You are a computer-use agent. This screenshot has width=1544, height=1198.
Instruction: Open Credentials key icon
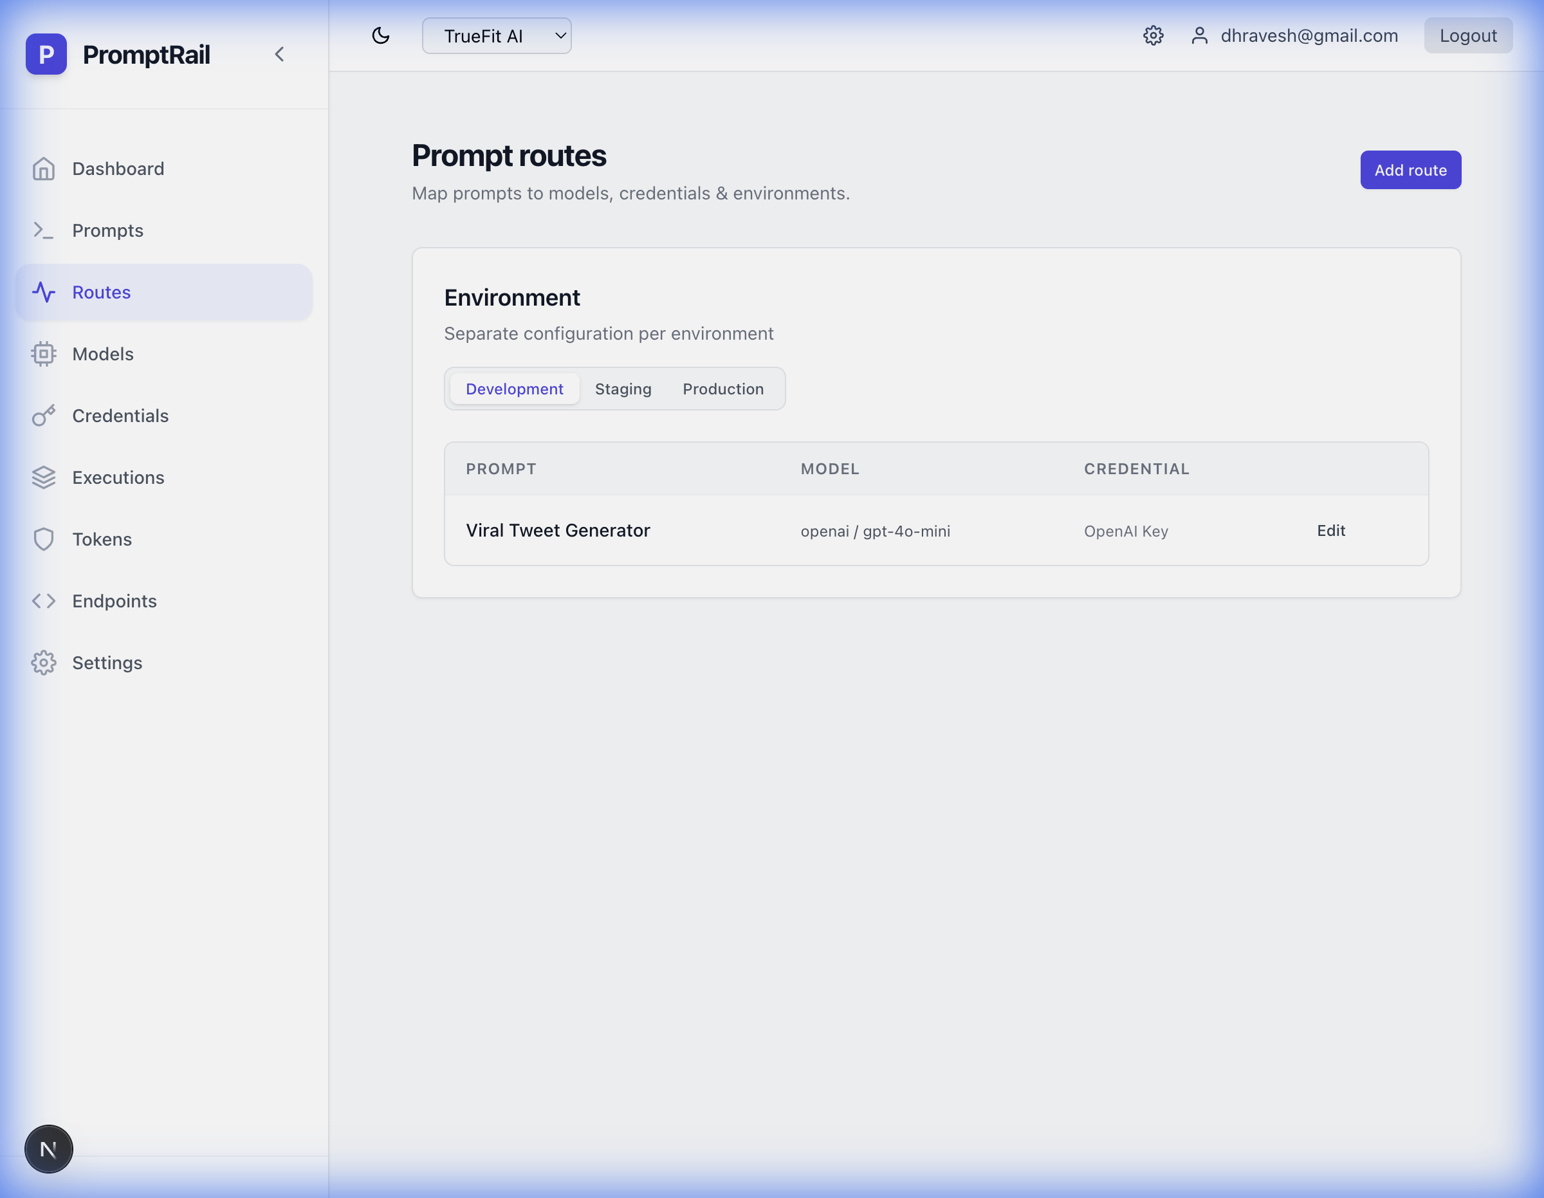click(43, 416)
